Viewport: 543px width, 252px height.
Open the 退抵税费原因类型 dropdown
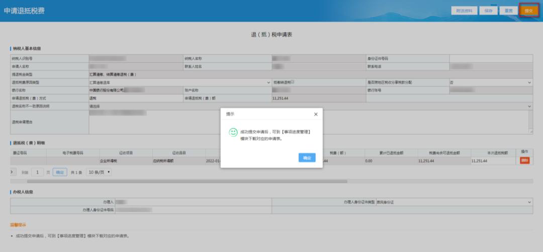coord(179,82)
